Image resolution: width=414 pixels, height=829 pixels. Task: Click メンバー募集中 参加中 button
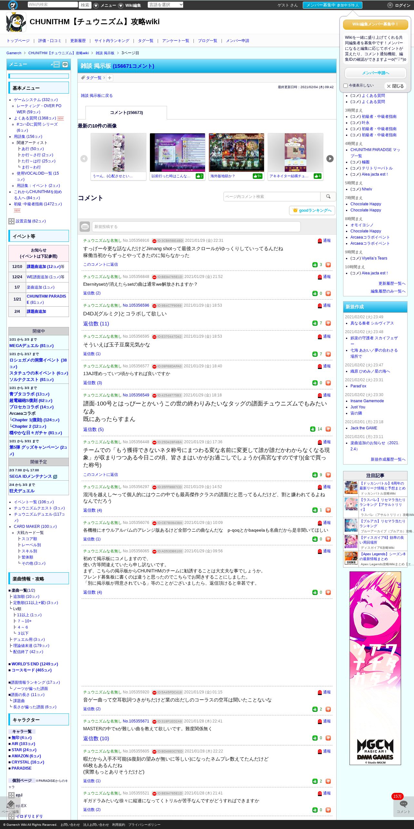(x=332, y=5)
